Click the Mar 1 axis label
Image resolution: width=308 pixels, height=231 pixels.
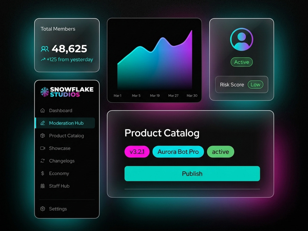click(x=117, y=96)
